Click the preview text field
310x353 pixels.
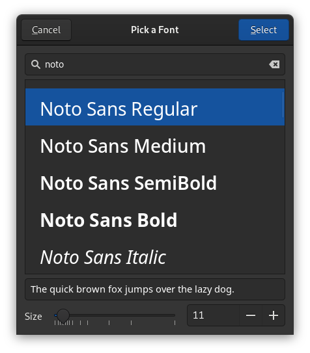(155, 289)
